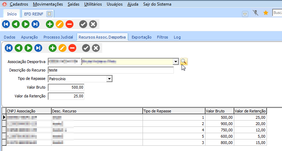Click Sair do Sistema menu item
Viewport: 282px width, 151px height.
pos(157,4)
